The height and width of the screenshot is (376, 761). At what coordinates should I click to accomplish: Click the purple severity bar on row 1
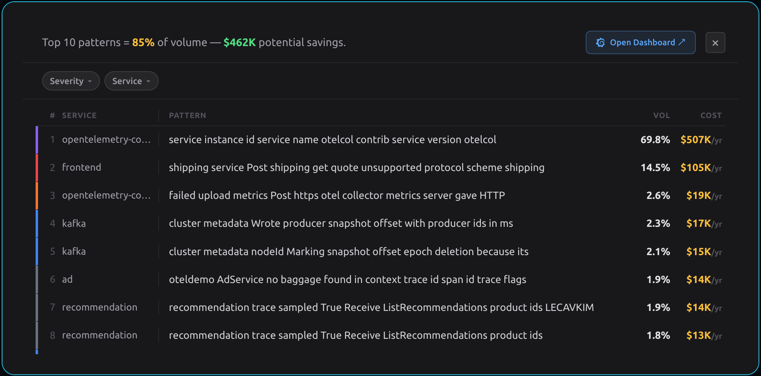tap(37, 140)
